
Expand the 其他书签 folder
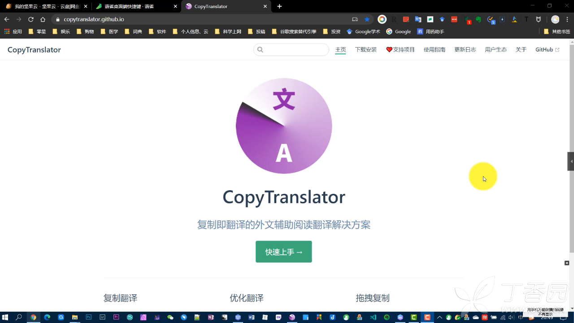point(557,31)
